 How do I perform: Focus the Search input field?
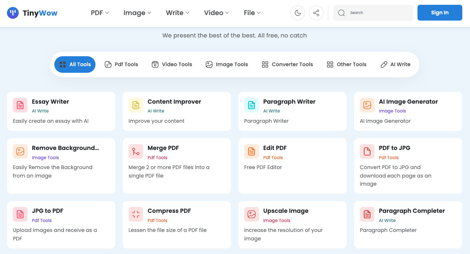tap(378, 13)
